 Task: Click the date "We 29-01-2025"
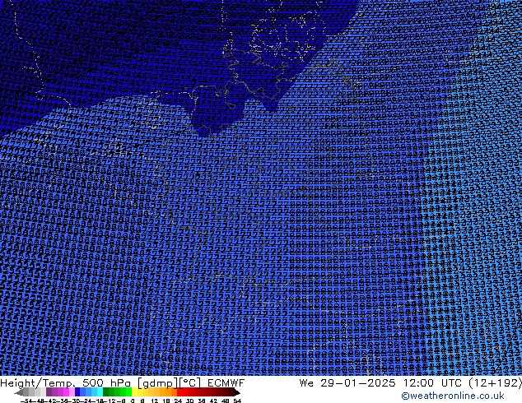tap(347, 383)
